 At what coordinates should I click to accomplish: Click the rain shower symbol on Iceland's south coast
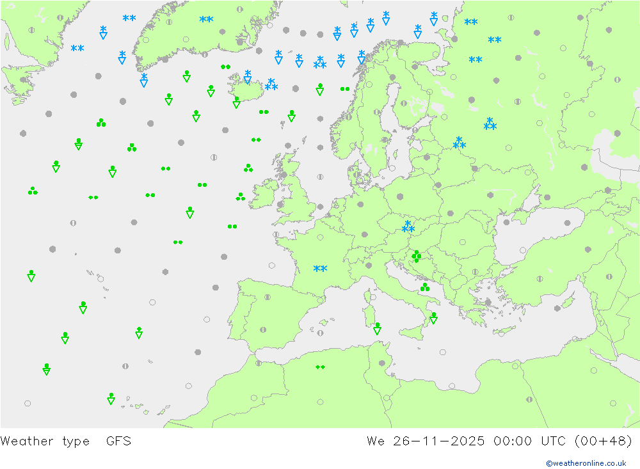pos(236,102)
